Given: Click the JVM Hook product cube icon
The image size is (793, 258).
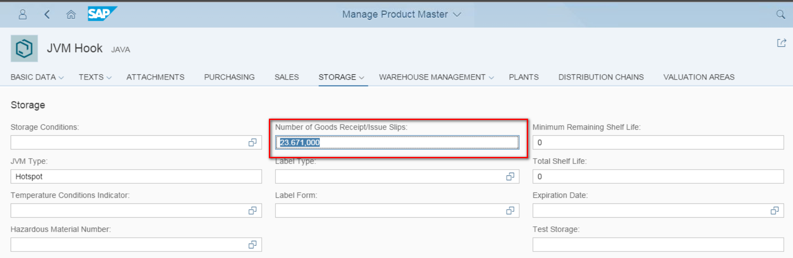Looking at the screenshot, I should pyautogui.click(x=24, y=48).
